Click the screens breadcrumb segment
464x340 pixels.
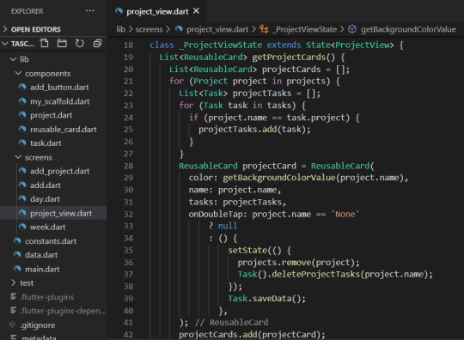pyautogui.click(x=149, y=29)
